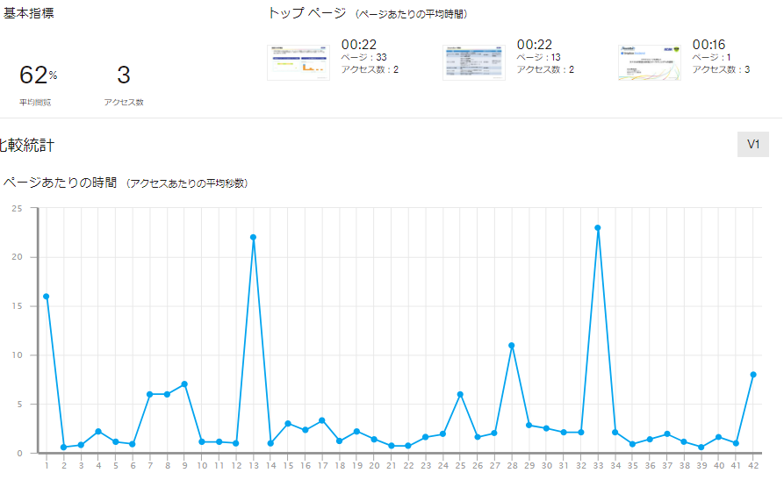Click the first data point at page 1
The image size is (784, 480).
click(46, 296)
